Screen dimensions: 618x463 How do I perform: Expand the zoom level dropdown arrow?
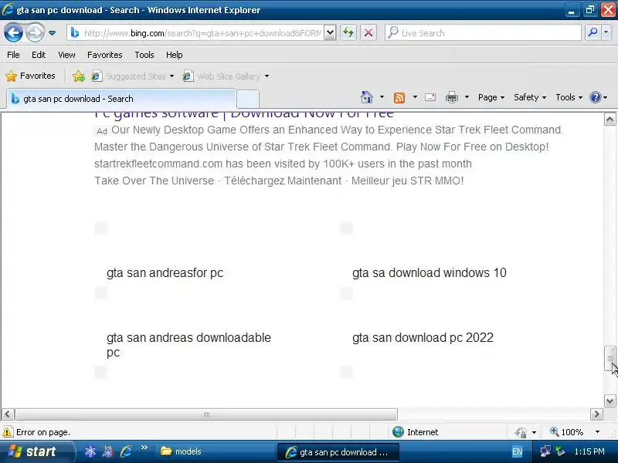click(x=597, y=432)
